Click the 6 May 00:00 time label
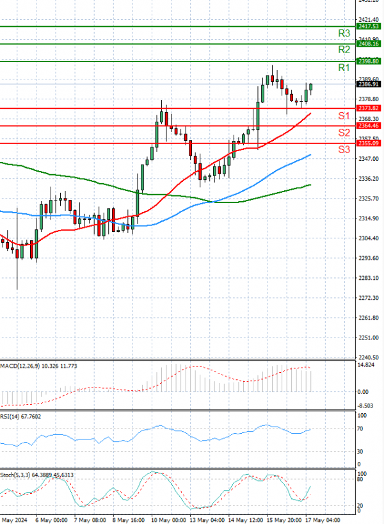 pos(51,520)
